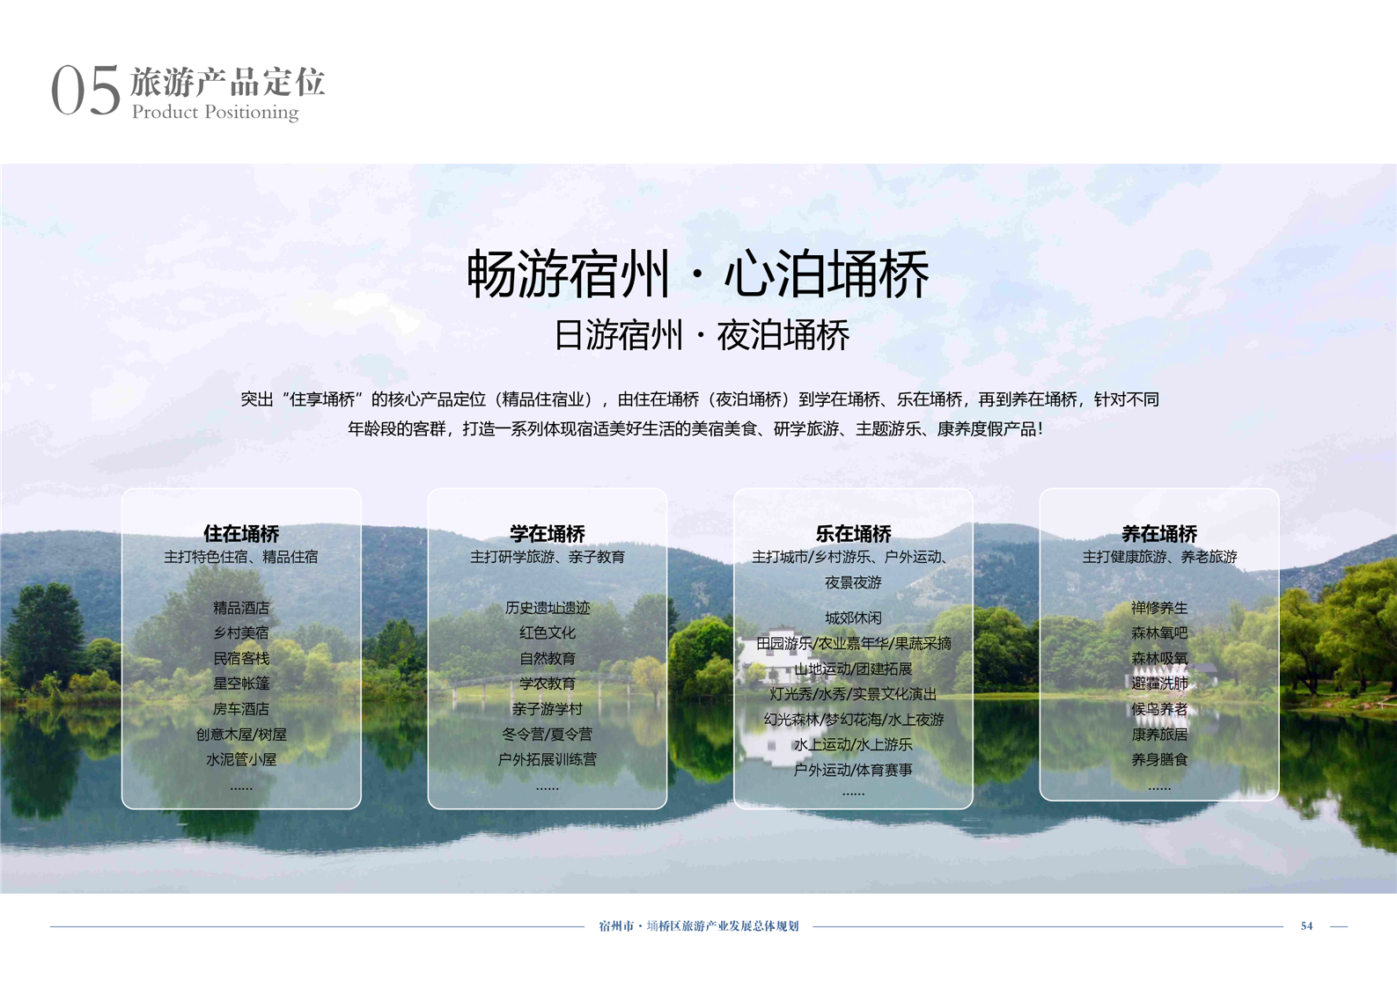Click page number 54 in the footer
This screenshot has height=987, width=1397.
pyautogui.click(x=1306, y=925)
